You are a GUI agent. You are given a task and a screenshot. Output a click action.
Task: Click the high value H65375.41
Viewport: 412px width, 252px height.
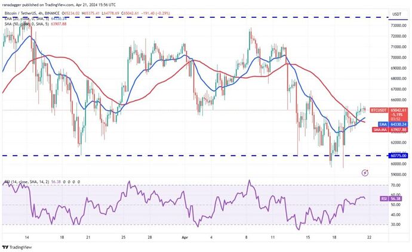[91, 13]
